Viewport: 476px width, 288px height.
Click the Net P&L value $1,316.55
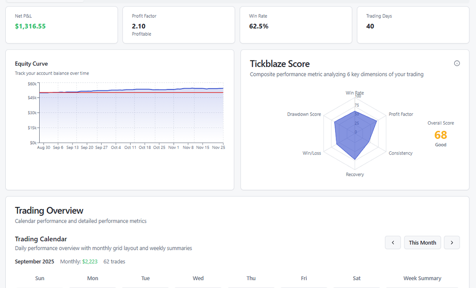click(x=30, y=26)
